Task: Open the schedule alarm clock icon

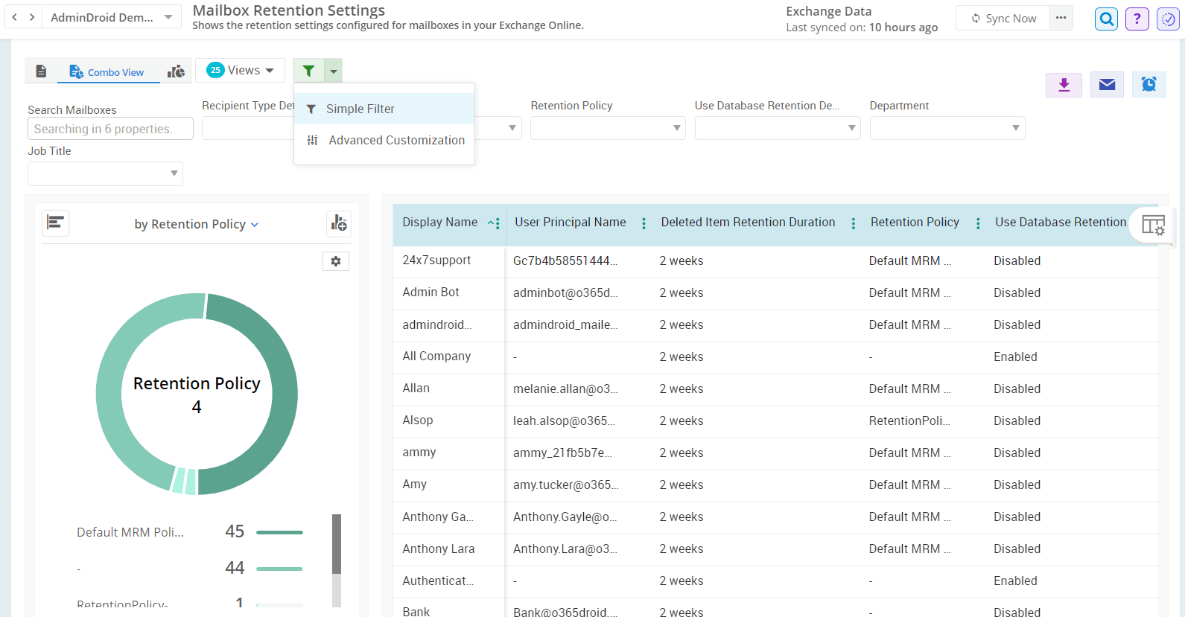Action: click(1149, 85)
